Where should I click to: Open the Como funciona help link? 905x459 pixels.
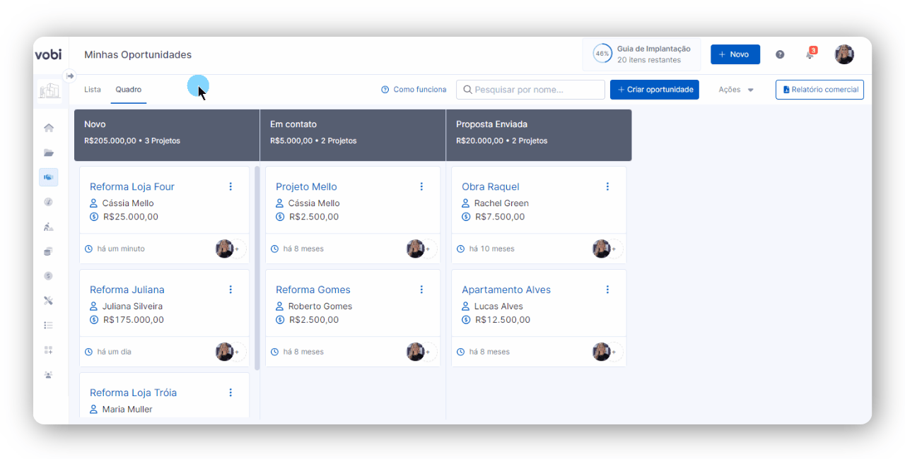tap(414, 90)
